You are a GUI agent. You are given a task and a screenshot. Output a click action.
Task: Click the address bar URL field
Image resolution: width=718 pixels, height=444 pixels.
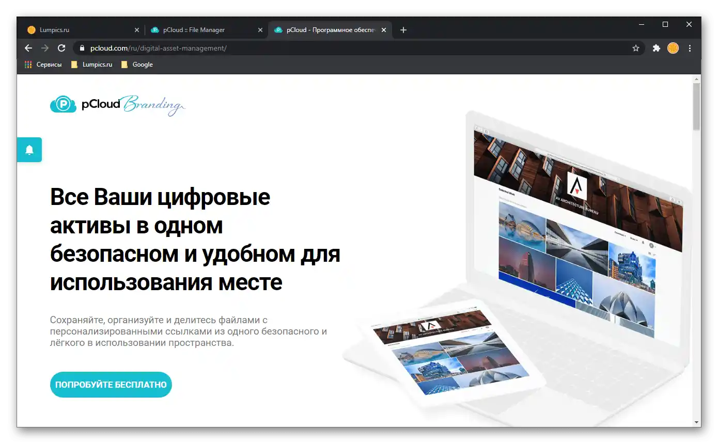pos(359,48)
